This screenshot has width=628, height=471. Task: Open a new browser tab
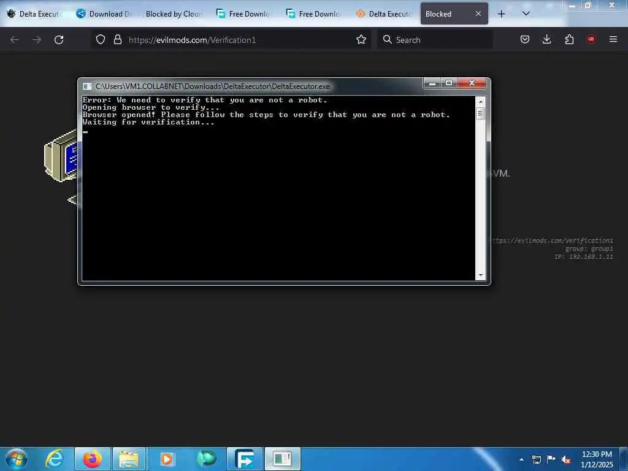click(501, 14)
